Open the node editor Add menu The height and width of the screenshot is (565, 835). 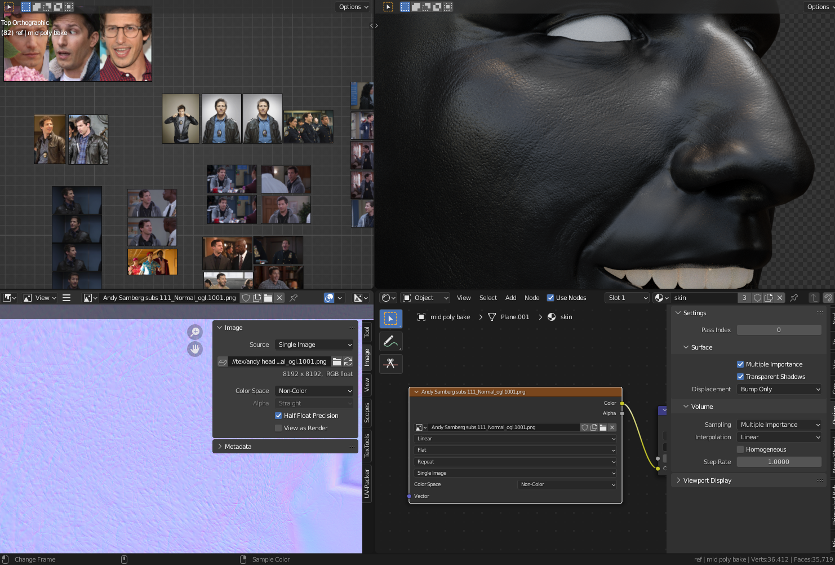click(510, 298)
